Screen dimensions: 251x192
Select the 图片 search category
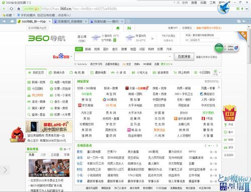pos(106,49)
